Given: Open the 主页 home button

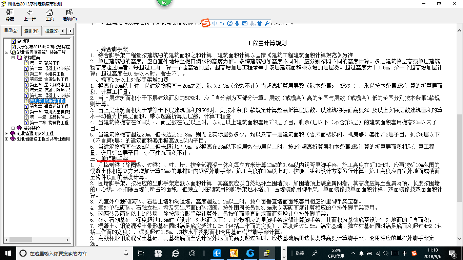Looking at the screenshot, I should pyautogui.click(x=49, y=15).
